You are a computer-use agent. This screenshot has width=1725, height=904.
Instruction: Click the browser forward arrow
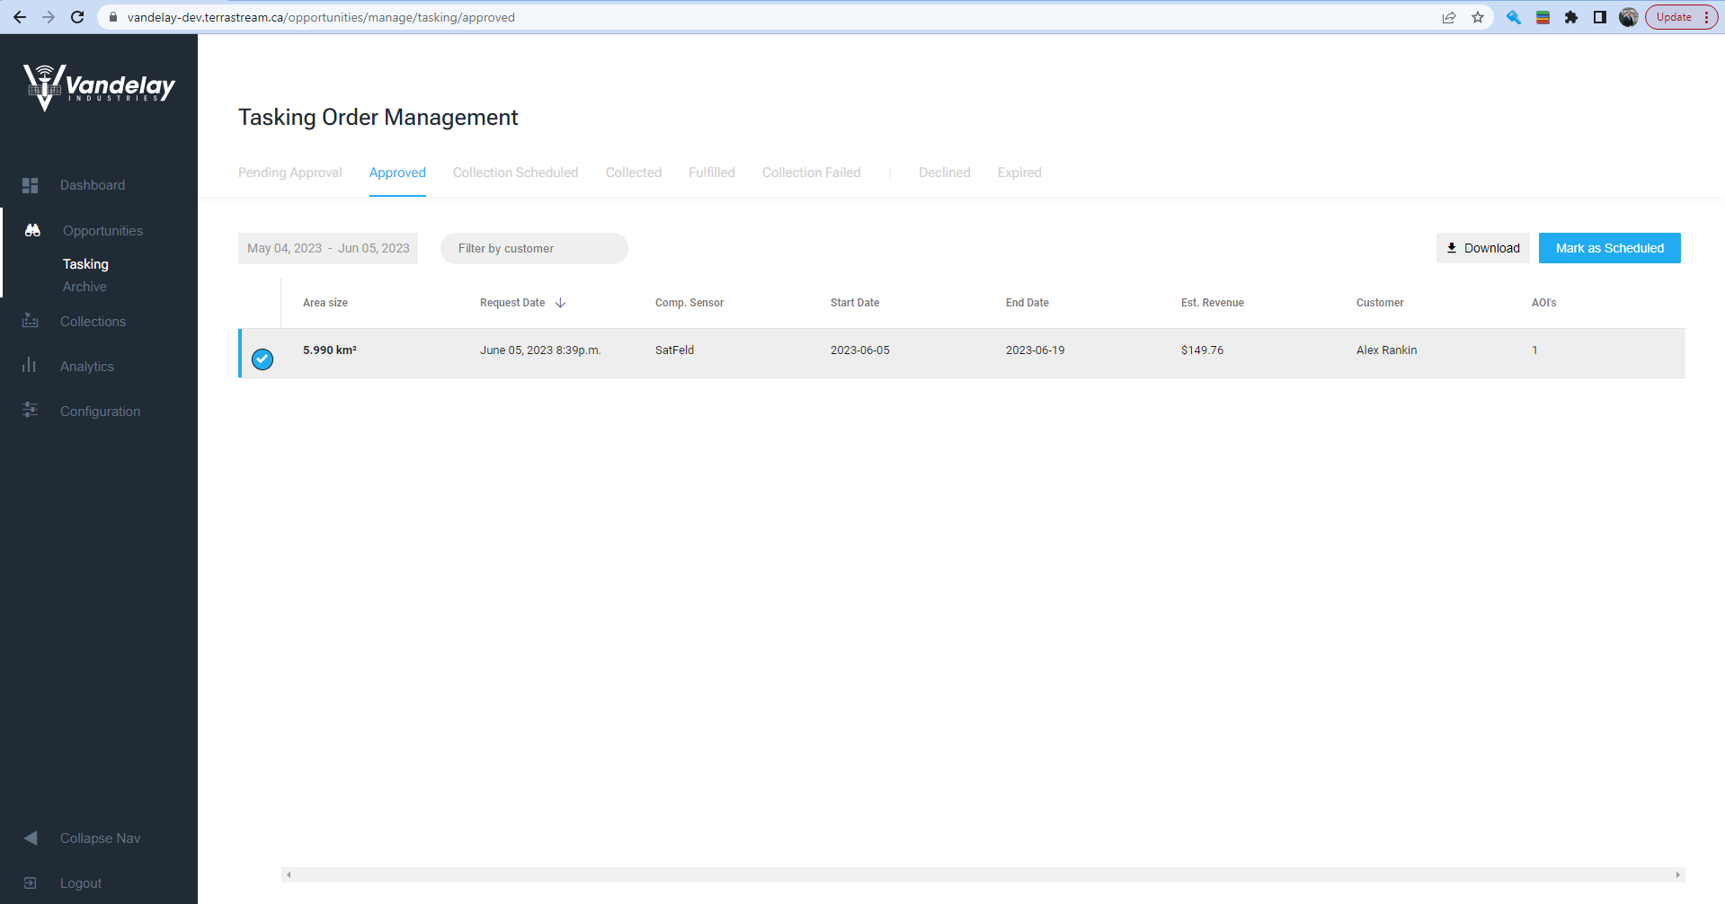49,17
